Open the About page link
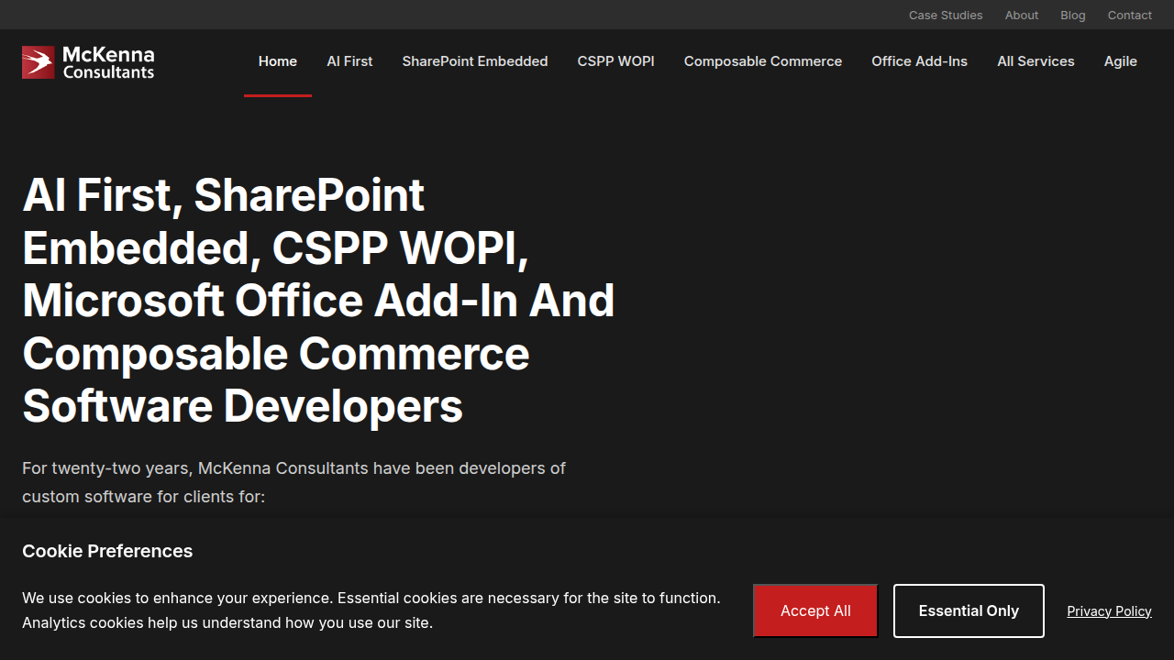 1022,15
